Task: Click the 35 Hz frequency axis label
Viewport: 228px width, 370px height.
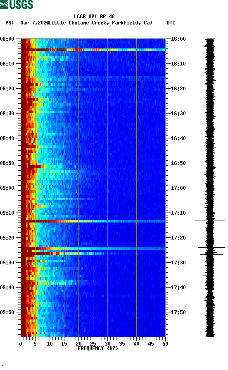Action: [x=122, y=344]
